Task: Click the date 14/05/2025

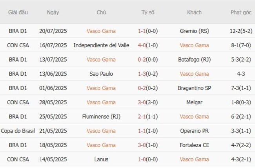Action: 53,159
